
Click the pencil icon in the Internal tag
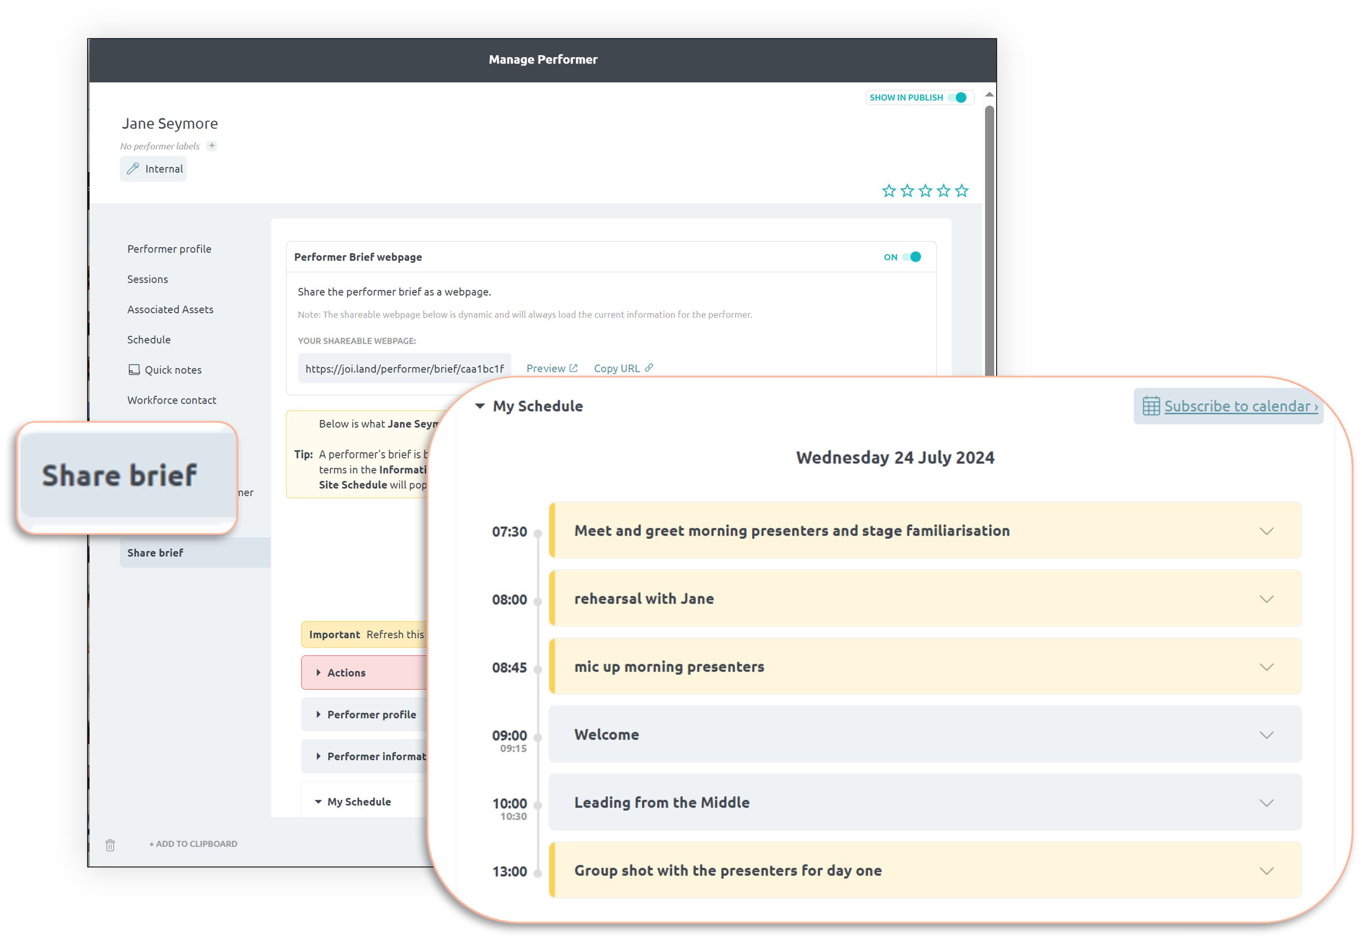133,169
